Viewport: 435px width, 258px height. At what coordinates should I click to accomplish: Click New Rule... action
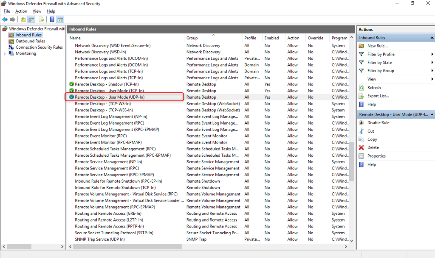377,46
